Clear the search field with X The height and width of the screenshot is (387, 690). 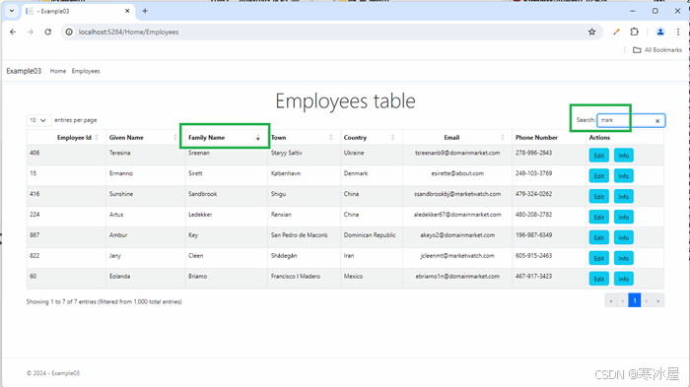point(657,120)
